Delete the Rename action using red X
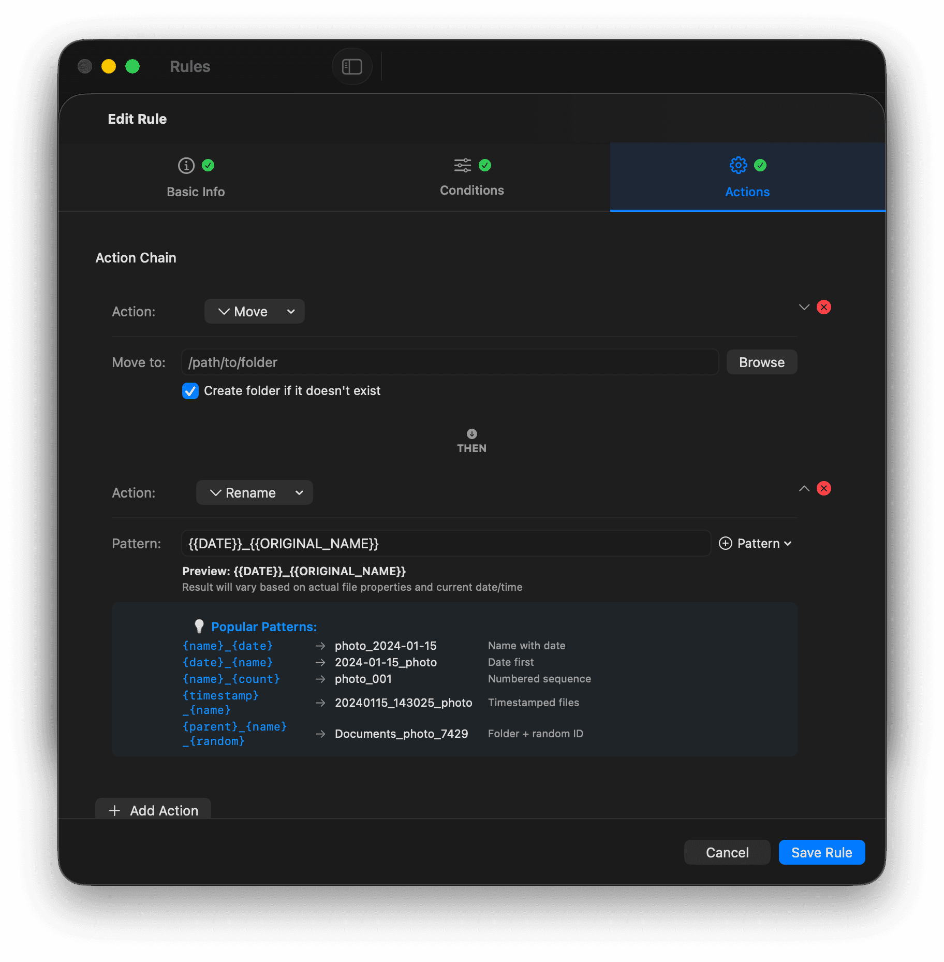Image resolution: width=944 pixels, height=962 pixels. pyautogui.click(x=824, y=488)
